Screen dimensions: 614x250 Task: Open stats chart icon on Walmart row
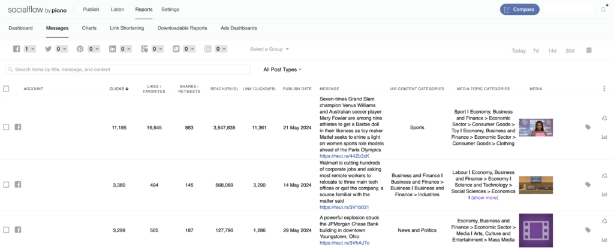(x=604, y=194)
